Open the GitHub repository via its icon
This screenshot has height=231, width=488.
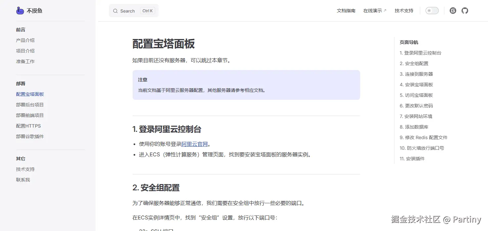[x=465, y=10]
